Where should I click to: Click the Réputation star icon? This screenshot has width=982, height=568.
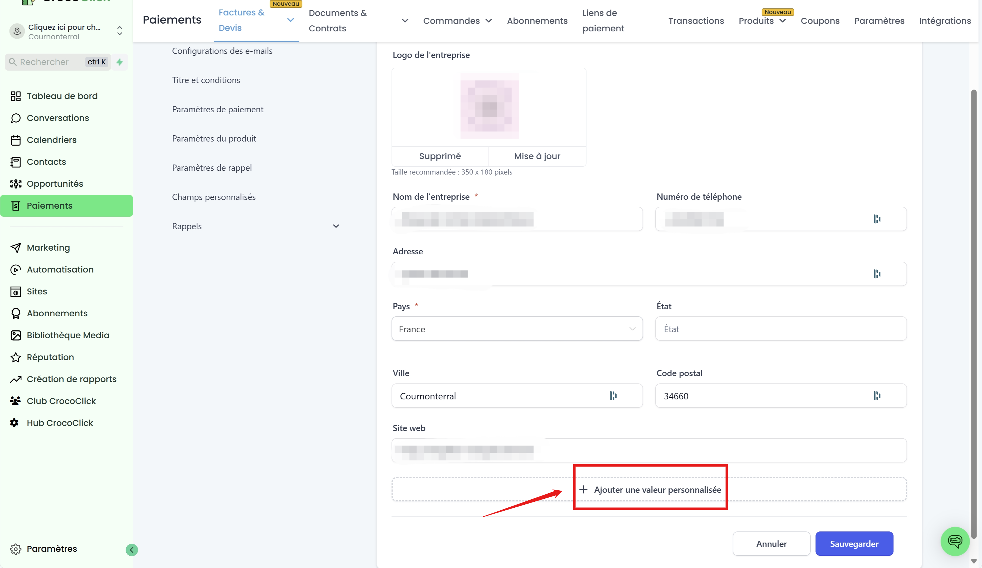tap(16, 357)
